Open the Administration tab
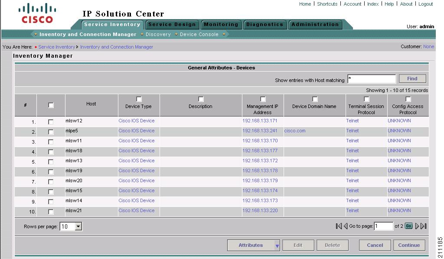 click(315, 24)
